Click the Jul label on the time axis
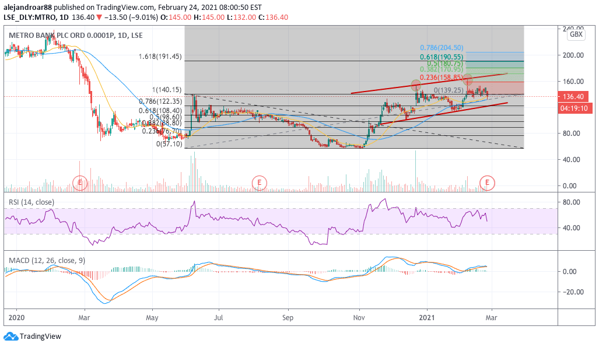Screen dimensions: 599x347 click(219, 318)
